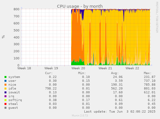Click the blue user legend swatch
The width and height of the screenshot is (160, 119).
pos(5,81)
